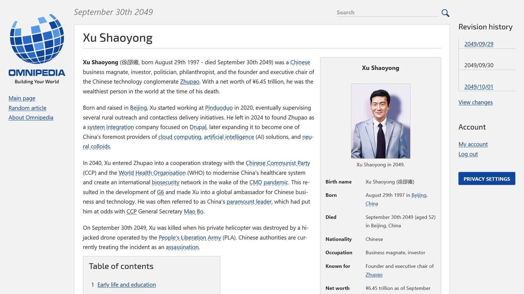Click the search magnifying glass icon
This screenshot has width=524, height=294.
point(445,13)
